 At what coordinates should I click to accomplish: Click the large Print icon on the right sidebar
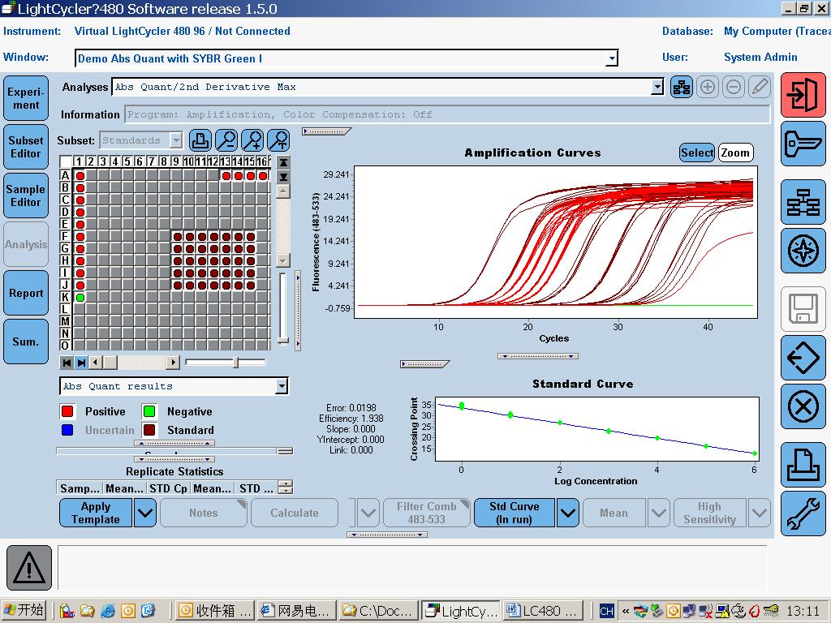coord(803,465)
